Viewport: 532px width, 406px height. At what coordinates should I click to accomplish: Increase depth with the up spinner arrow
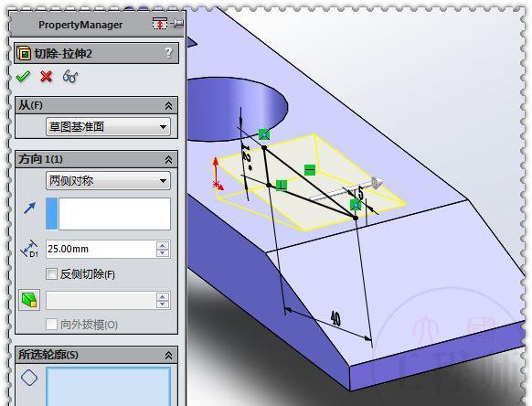tap(163, 245)
